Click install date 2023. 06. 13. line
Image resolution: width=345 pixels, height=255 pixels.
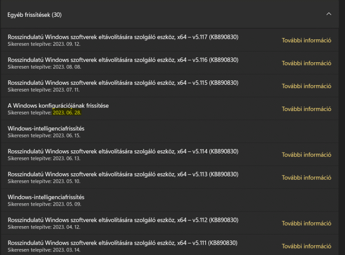(x=44, y=159)
